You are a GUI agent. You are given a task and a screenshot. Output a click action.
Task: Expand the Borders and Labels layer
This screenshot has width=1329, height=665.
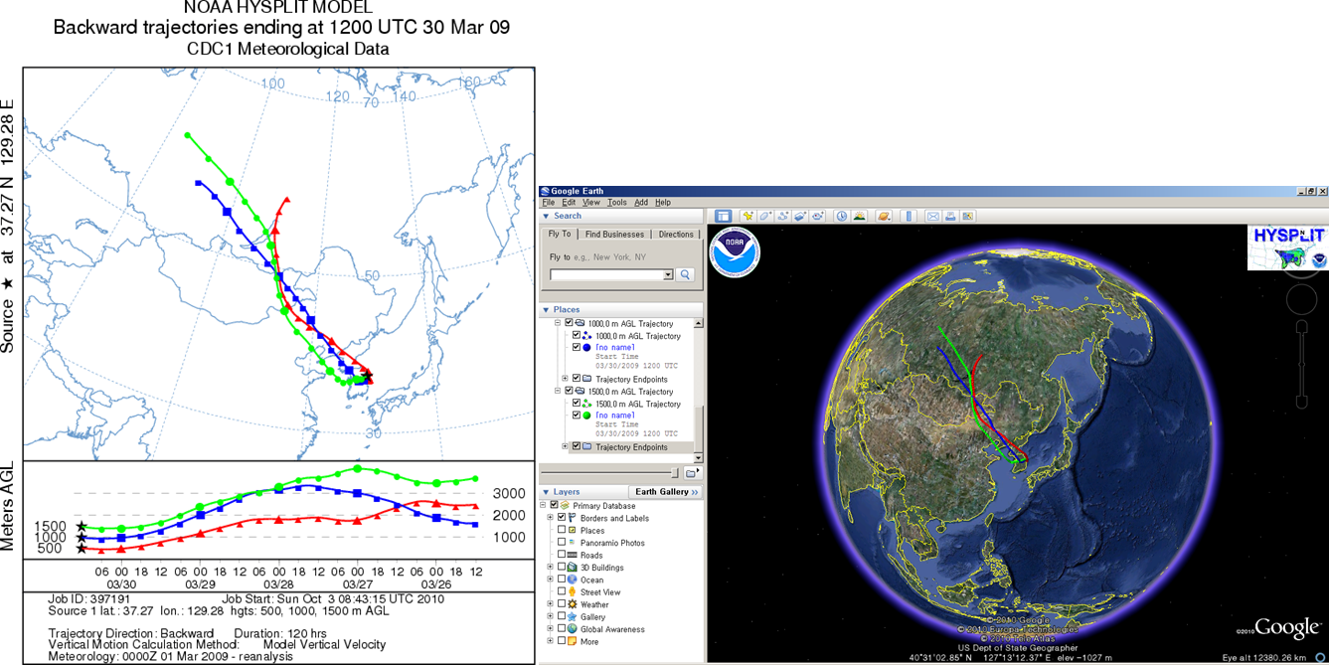pos(550,518)
